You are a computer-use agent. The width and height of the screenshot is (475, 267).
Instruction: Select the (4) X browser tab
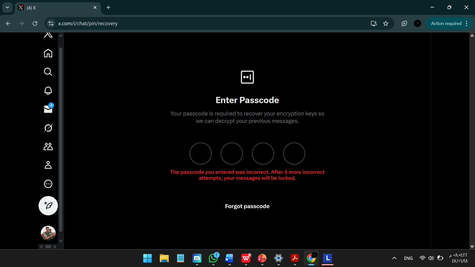[58, 8]
